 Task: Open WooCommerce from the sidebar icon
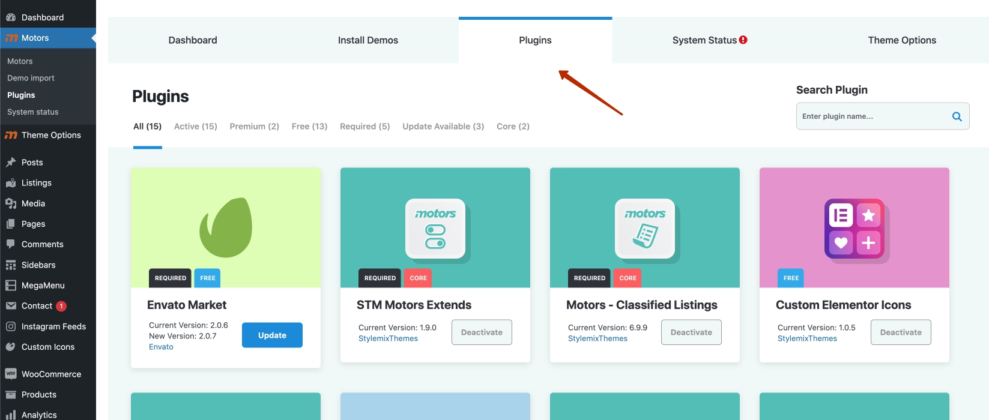pos(11,374)
